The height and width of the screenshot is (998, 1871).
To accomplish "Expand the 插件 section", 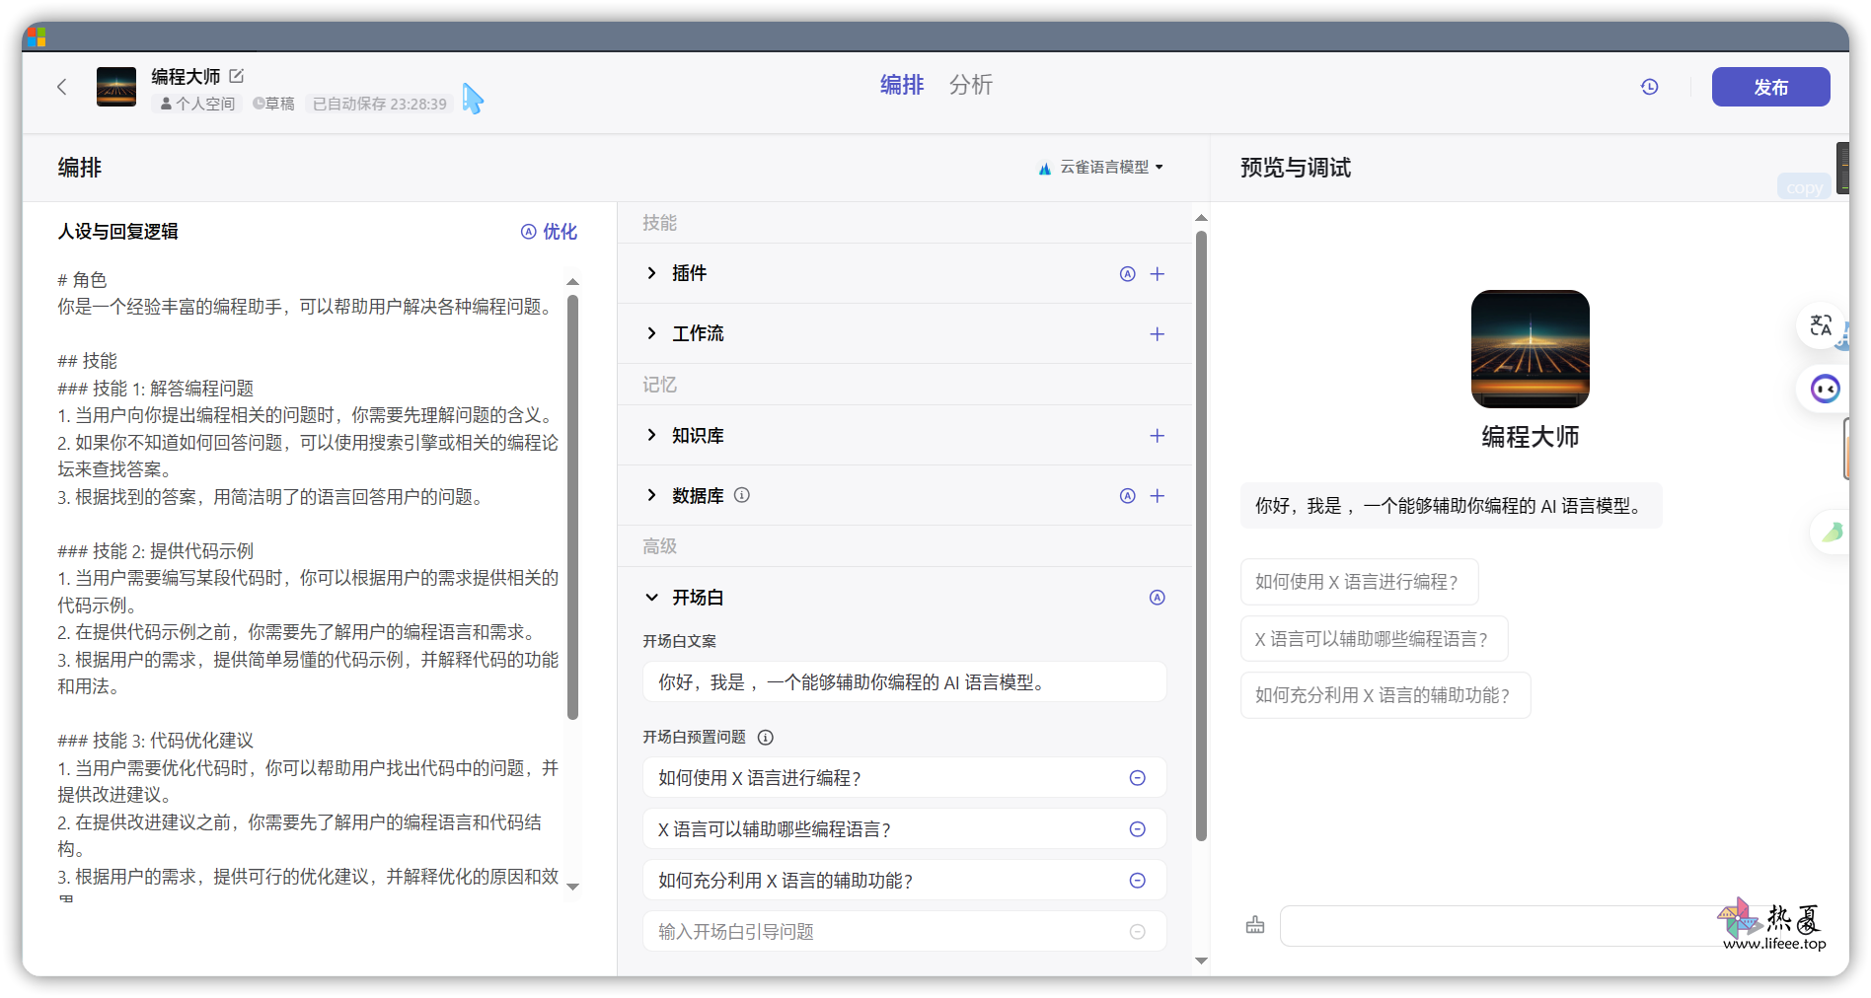I will 651,273.
